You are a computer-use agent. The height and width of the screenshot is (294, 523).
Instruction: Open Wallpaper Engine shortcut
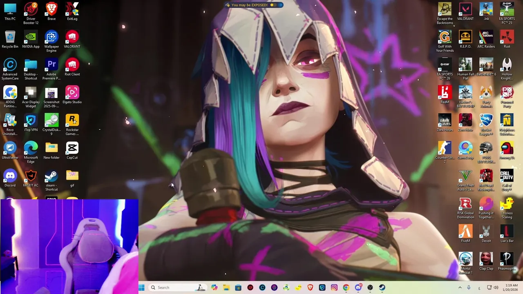[x=51, y=41]
